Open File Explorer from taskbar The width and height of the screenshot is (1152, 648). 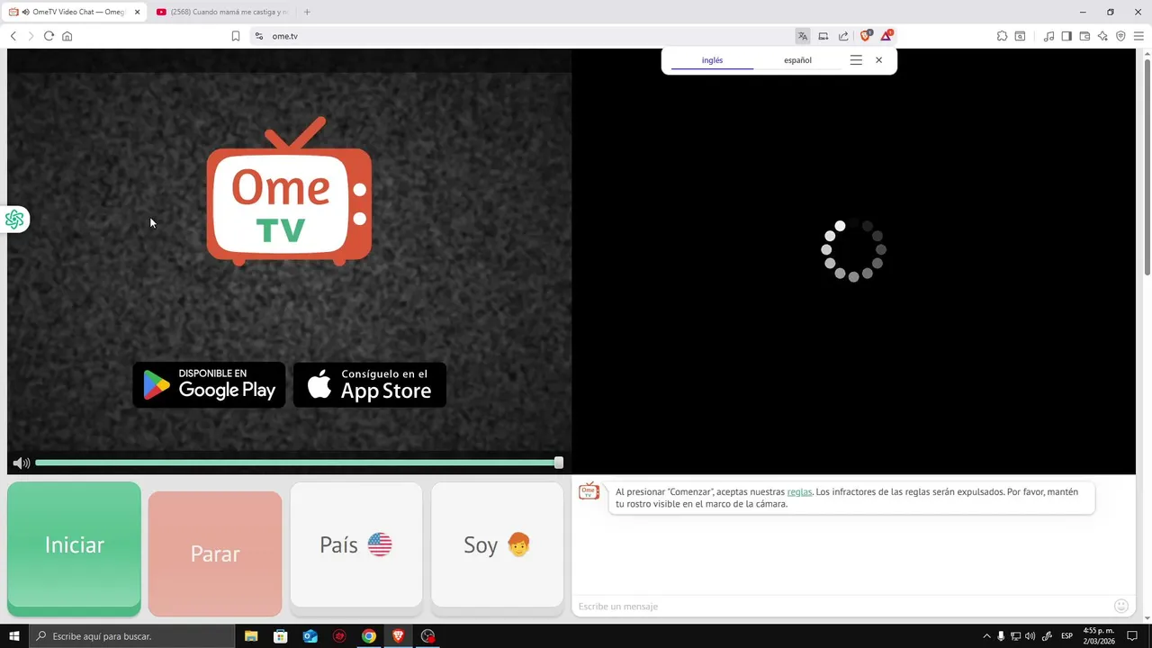tap(251, 636)
